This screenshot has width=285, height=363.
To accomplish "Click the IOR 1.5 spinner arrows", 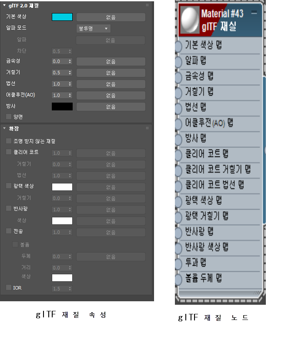I will click(x=70, y=289).
